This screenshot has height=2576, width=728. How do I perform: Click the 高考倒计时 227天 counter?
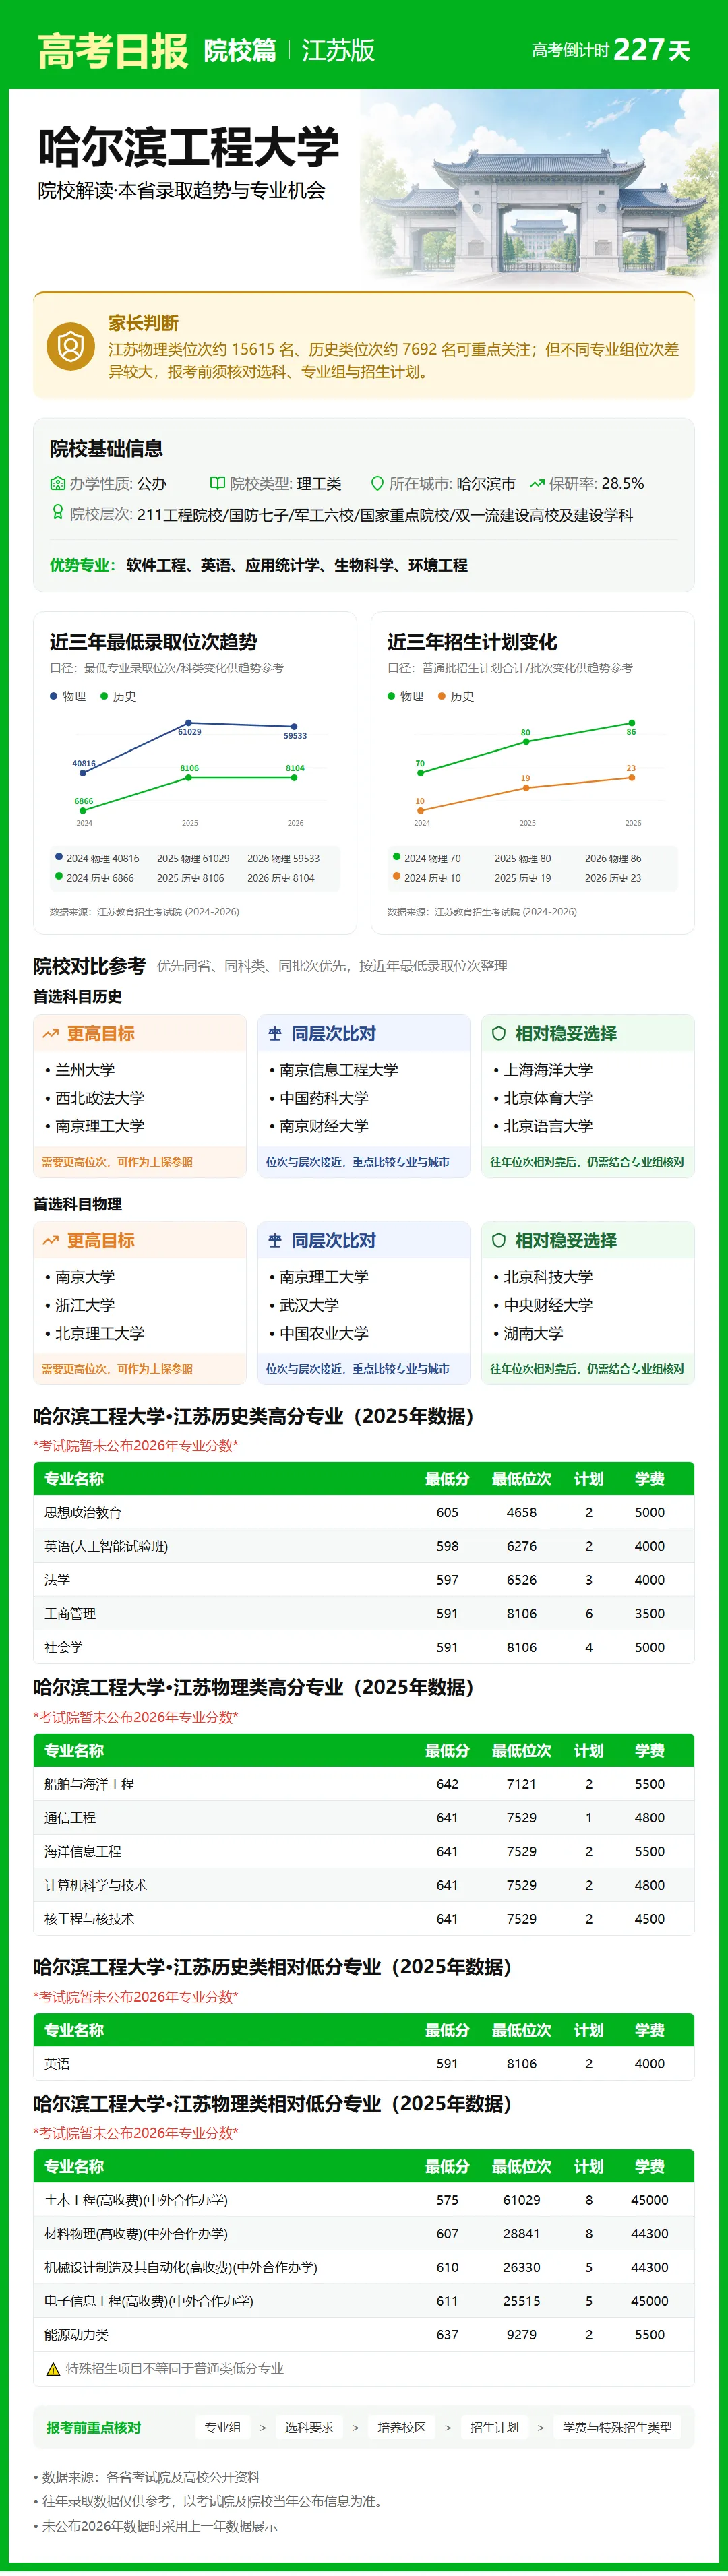[611, 50]
